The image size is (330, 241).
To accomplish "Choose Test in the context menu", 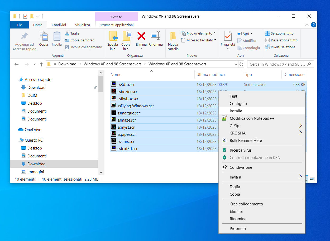I will coord(262,96).
